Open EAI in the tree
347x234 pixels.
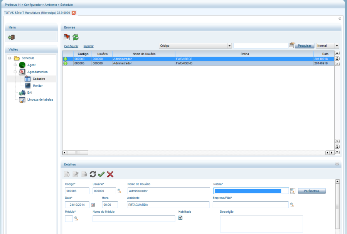coord(30,93)
